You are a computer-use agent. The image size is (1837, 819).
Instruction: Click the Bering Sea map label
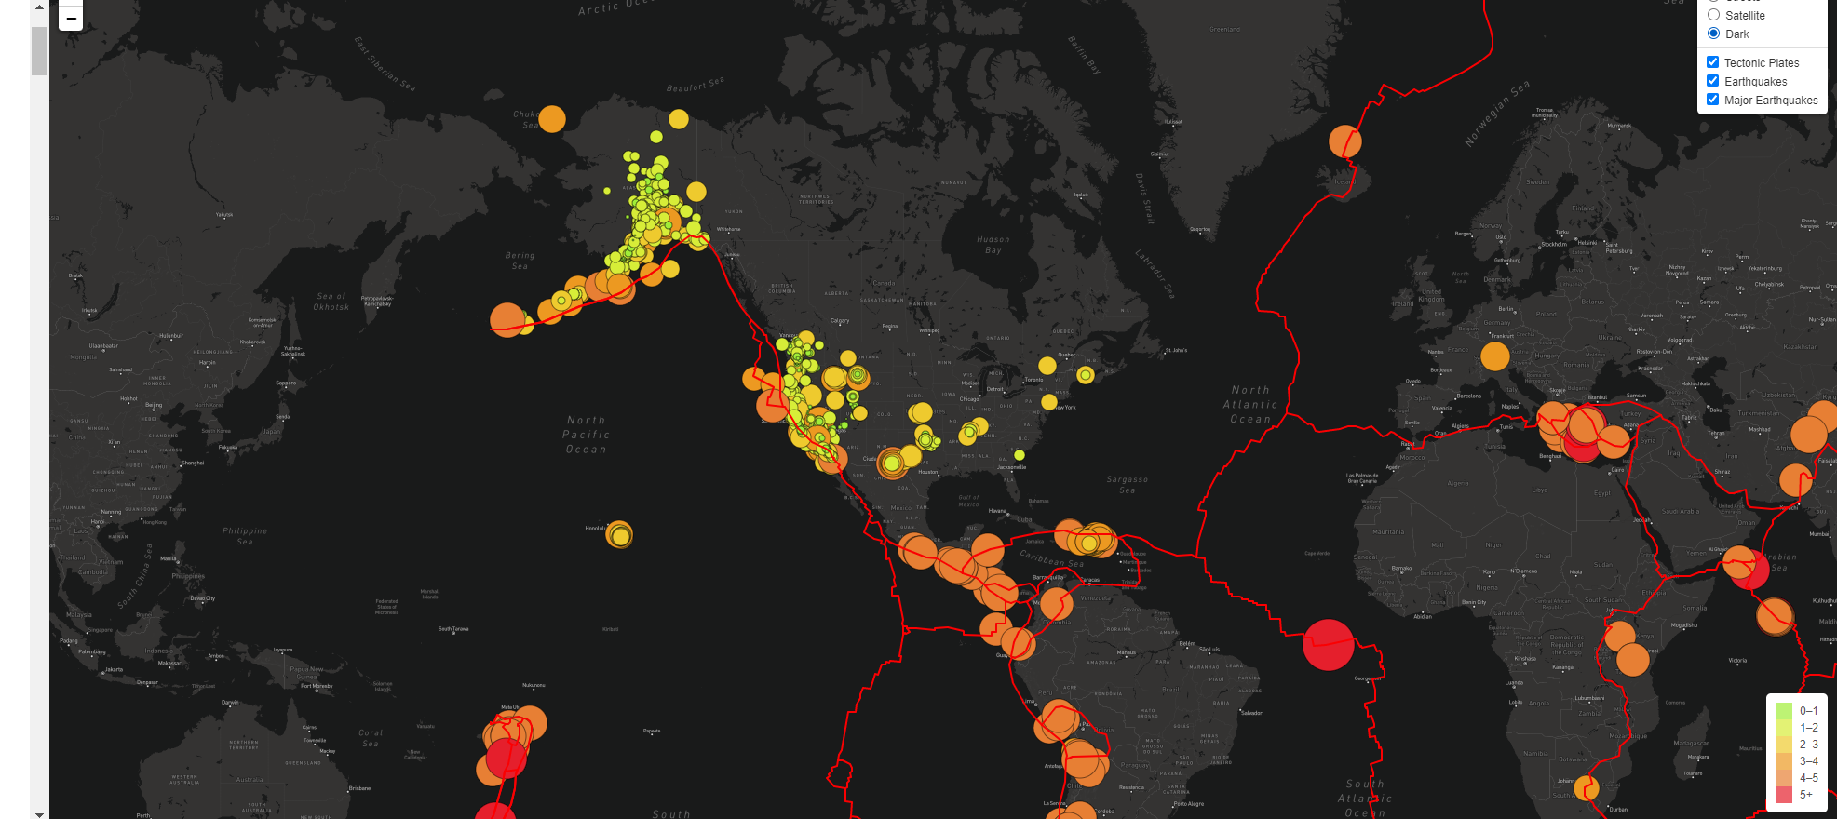[x=520, y=261]
